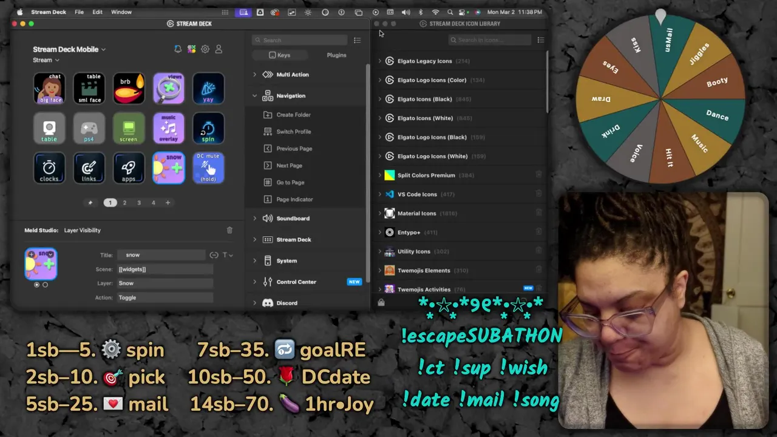Open the colorful Marketplace icon
777x437 pixels.
point(192,49)
